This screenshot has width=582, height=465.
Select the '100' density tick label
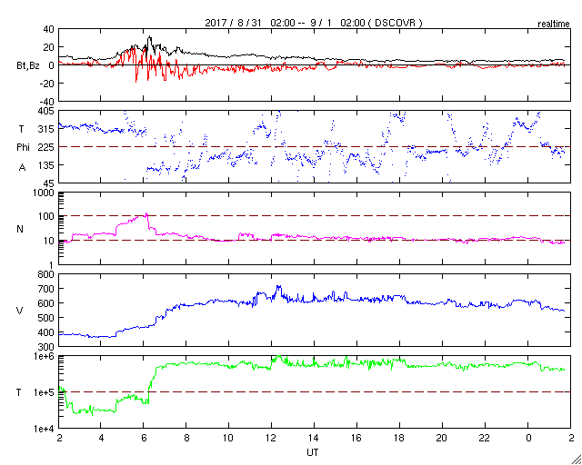[47, 216]
